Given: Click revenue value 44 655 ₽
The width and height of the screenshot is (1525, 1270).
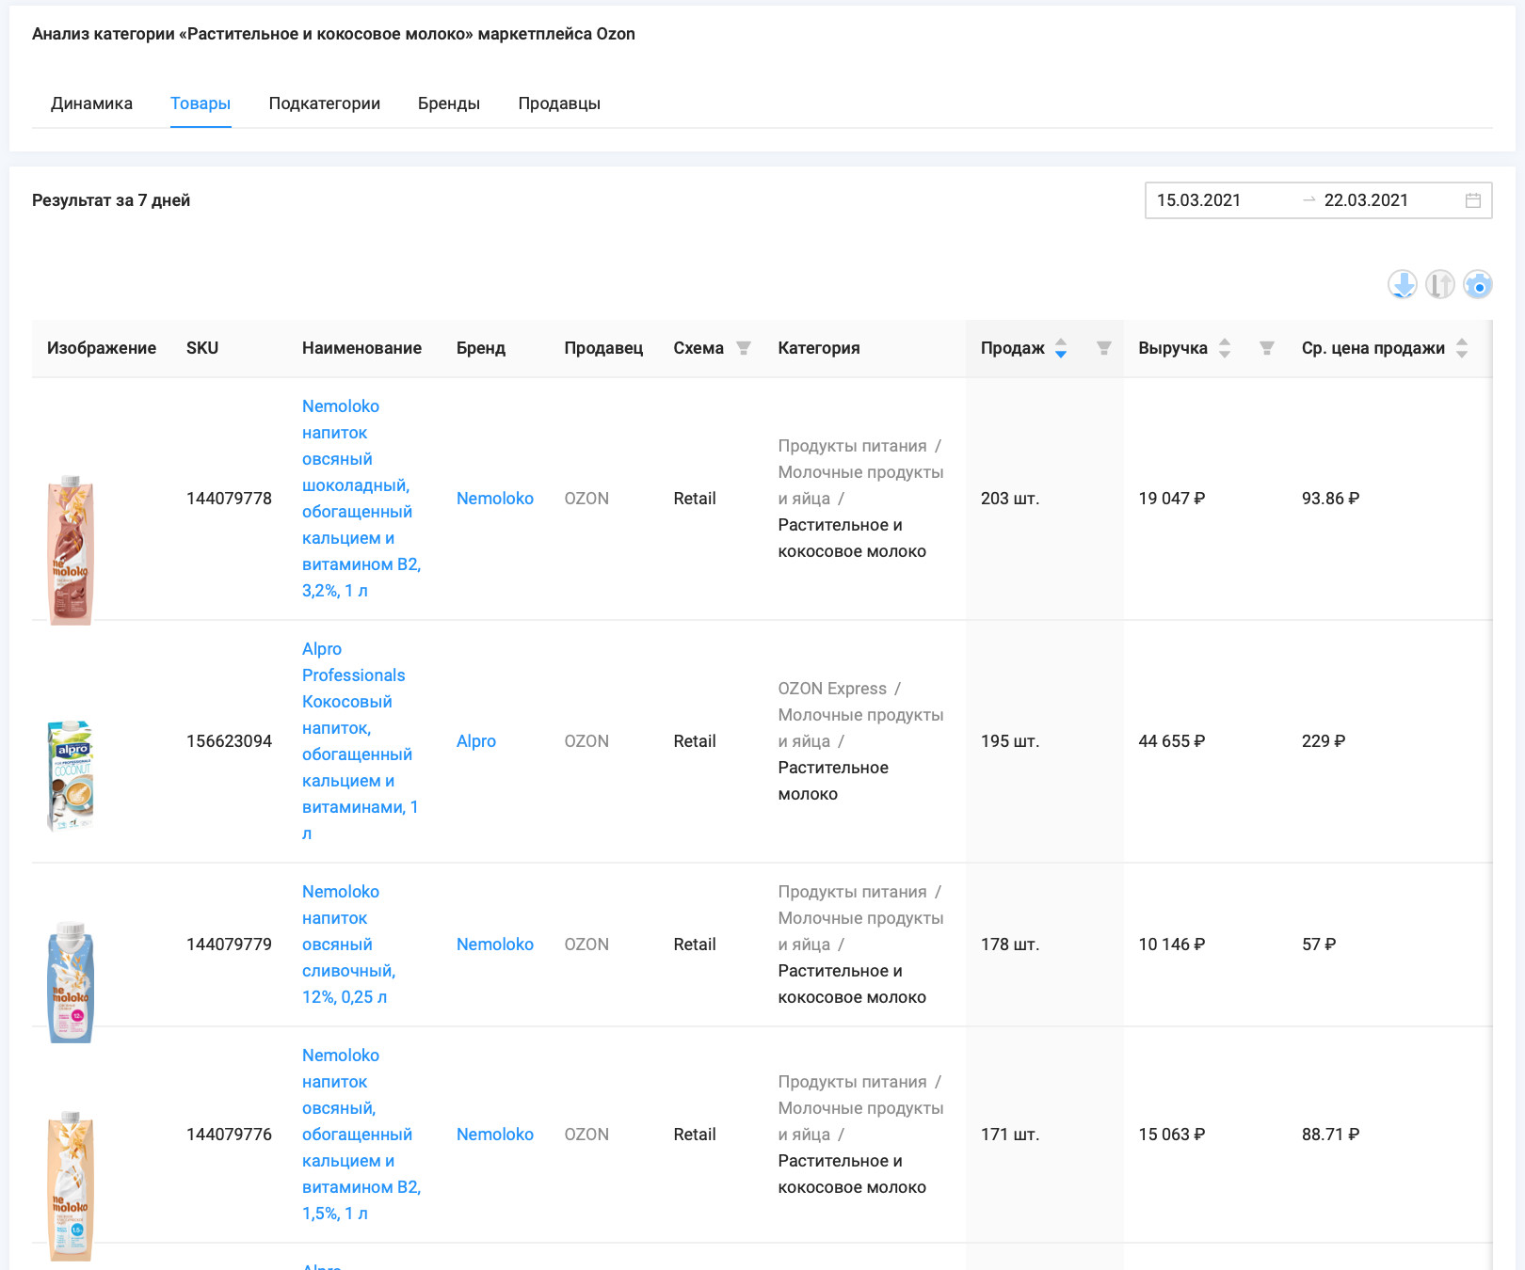Looking at the screenshot, I should pyautogui.click(x=1172, y=741).
